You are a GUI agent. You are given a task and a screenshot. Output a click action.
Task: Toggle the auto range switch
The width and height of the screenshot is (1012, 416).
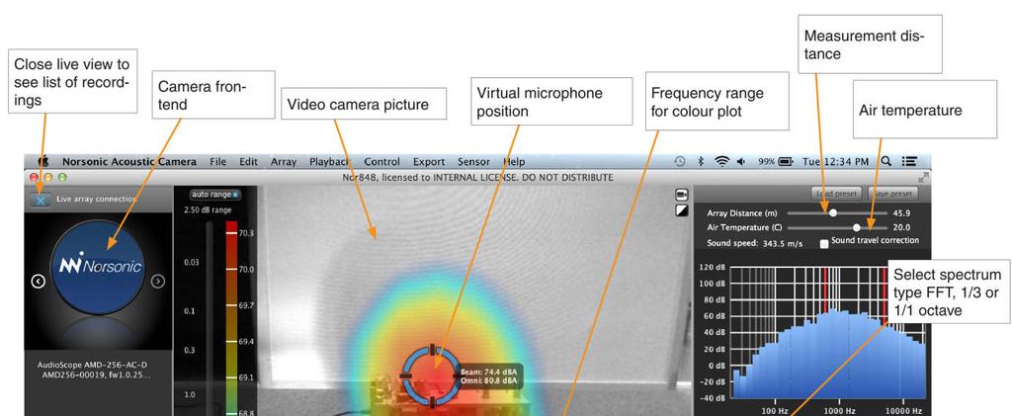pos(214,194)
